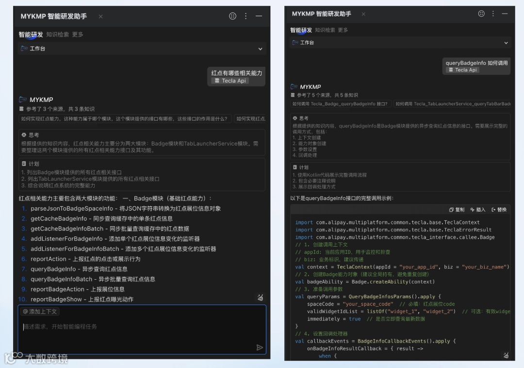Collapse the 计划 section in right panel
Image resolution: width=524 pixels, height=368 pixels.
coord(300,167)
